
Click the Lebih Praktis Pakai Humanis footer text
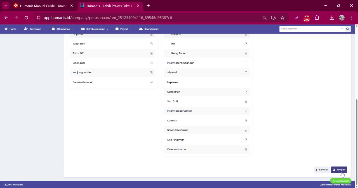[335, 185]
